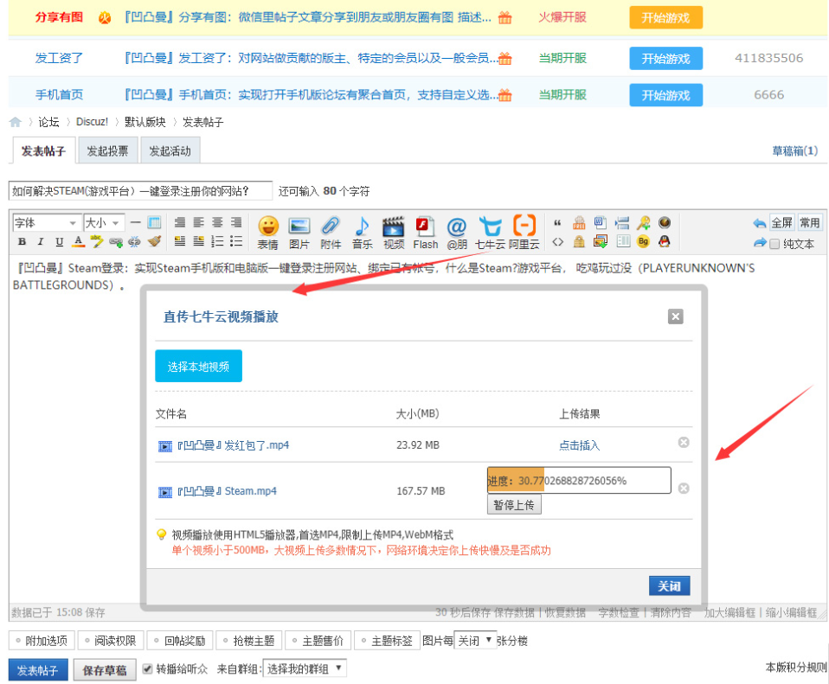
Task: Expand 阅读权限 options
Action: 111,641
